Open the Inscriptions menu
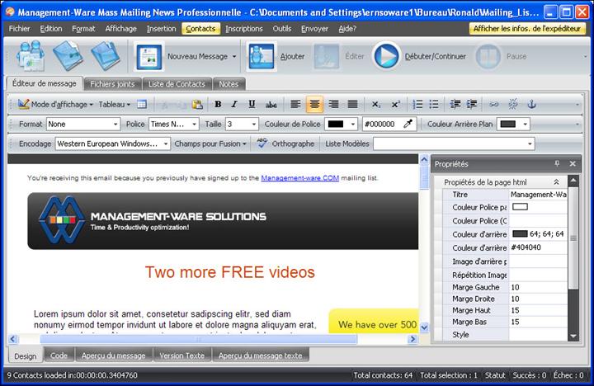The image size is (594, 386). click(x=244, y=28)
